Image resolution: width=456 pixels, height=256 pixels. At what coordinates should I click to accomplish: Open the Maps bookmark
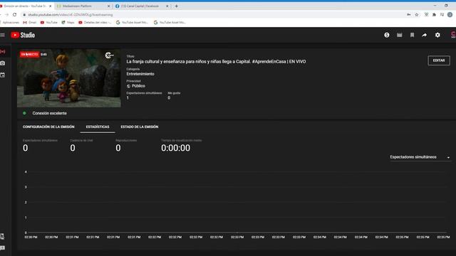[68, 22]
